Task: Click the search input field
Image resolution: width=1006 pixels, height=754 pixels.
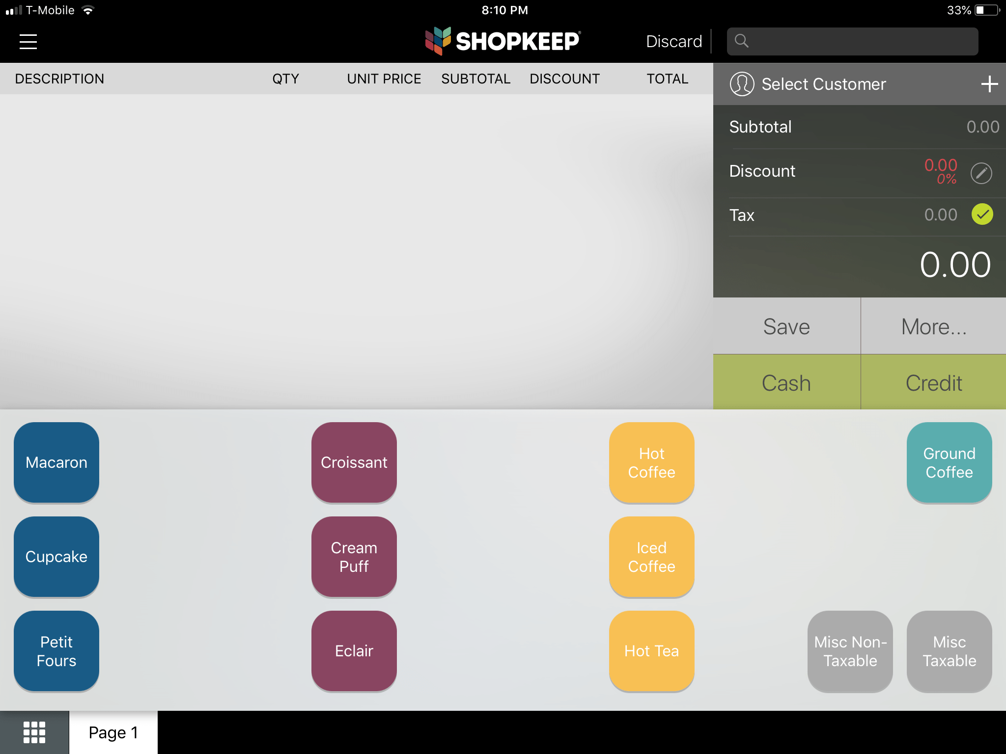Action: (x=852, y=41)
